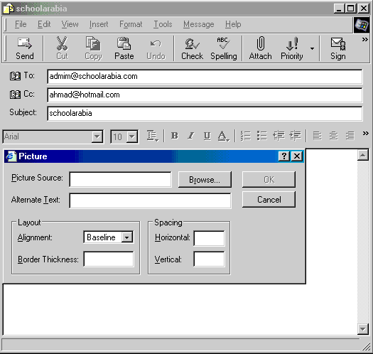The width and height of the screenshot is (373, 354).
Task: Align text right
Action: tap(350, 136)
